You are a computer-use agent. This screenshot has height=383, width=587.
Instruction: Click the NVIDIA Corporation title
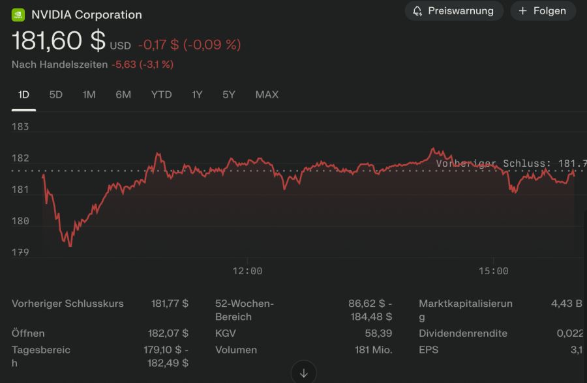pyautogui.click(x=87, y=14)
